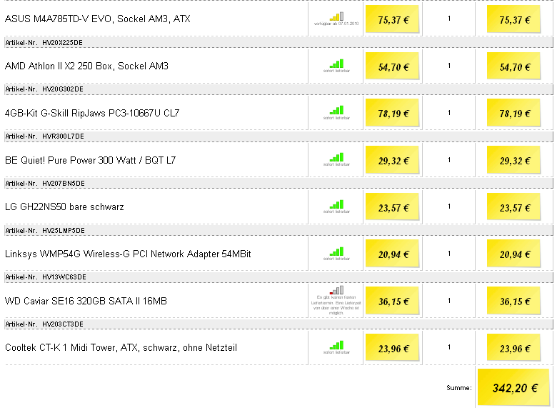Click quantity 1 in Linksys WMP54G row
The image size is (557, 408).
point(449,254)
